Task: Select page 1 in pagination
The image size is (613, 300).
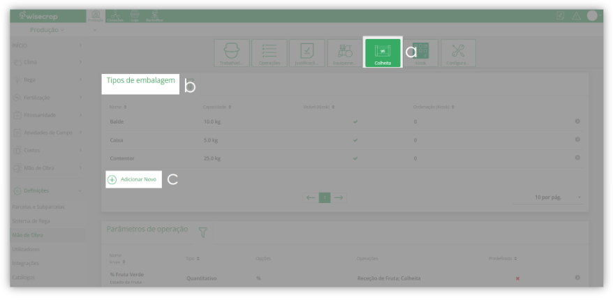Action: point(325,197)
